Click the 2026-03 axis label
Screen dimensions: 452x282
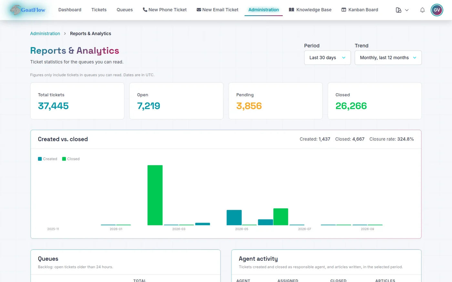tap(179, 229)
